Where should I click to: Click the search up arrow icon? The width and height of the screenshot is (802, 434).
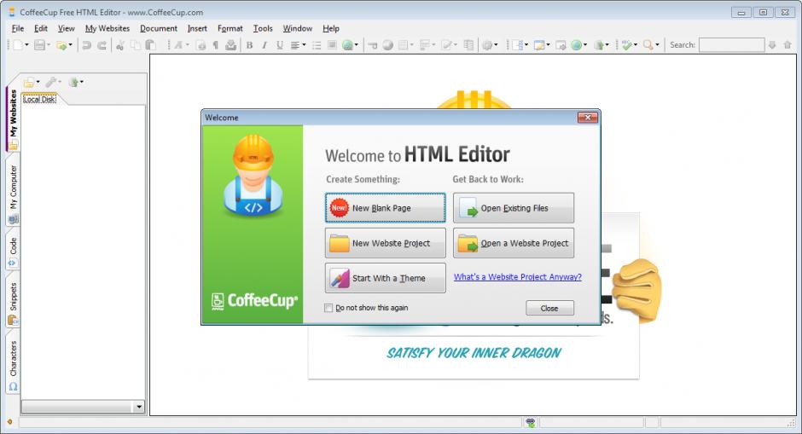click(787, 45)
